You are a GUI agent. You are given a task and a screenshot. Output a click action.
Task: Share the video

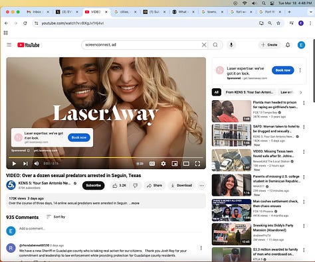coord(155,186)
